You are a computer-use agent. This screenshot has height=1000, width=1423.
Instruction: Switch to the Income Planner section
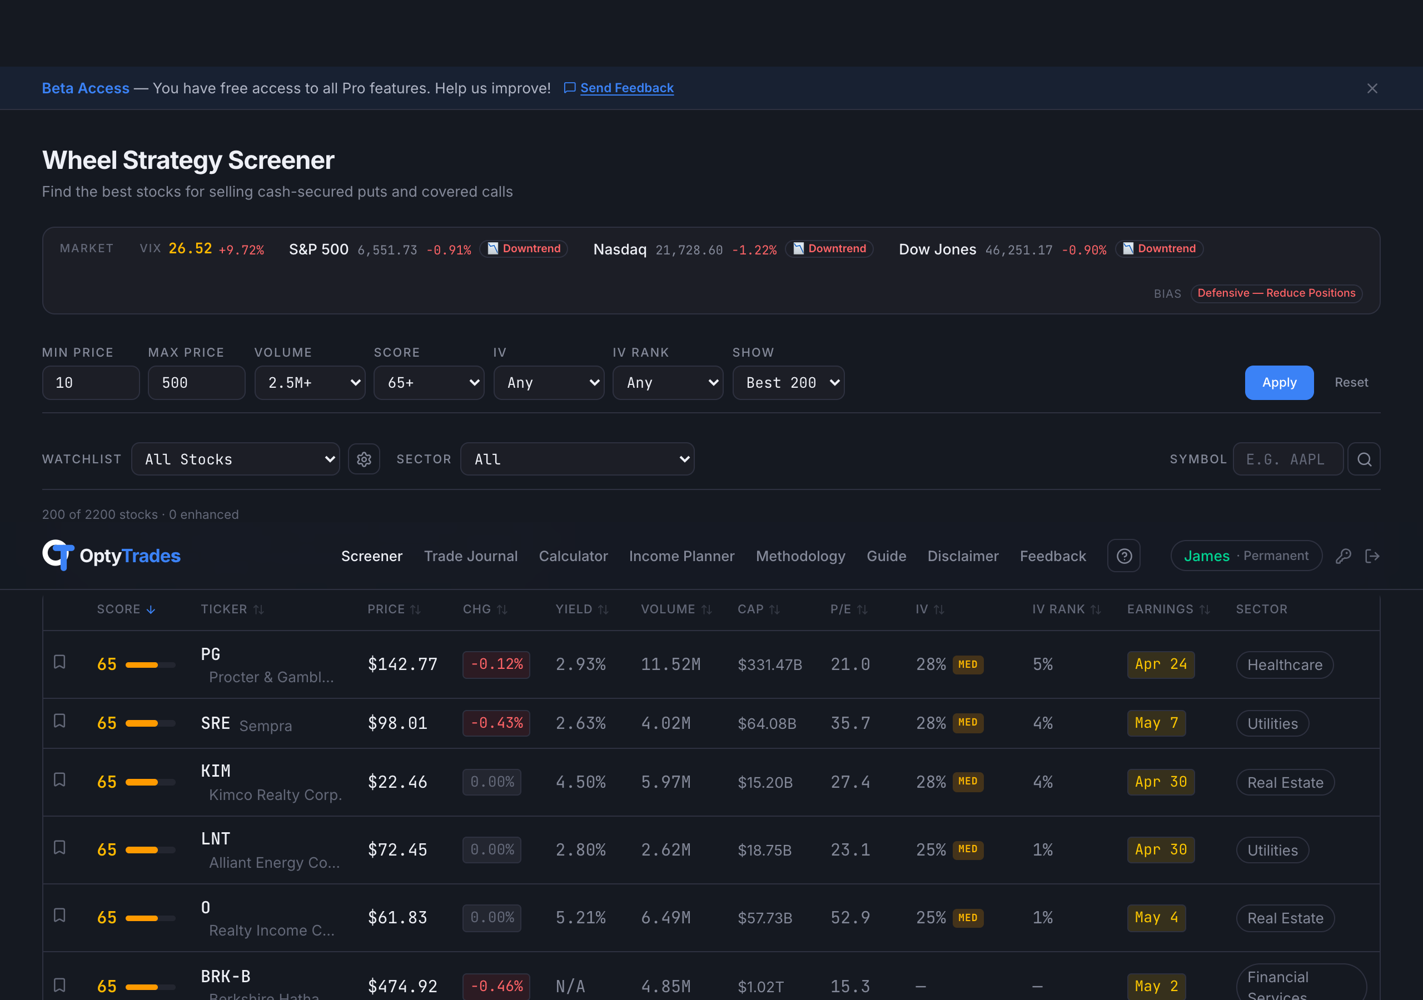point(681,556)
